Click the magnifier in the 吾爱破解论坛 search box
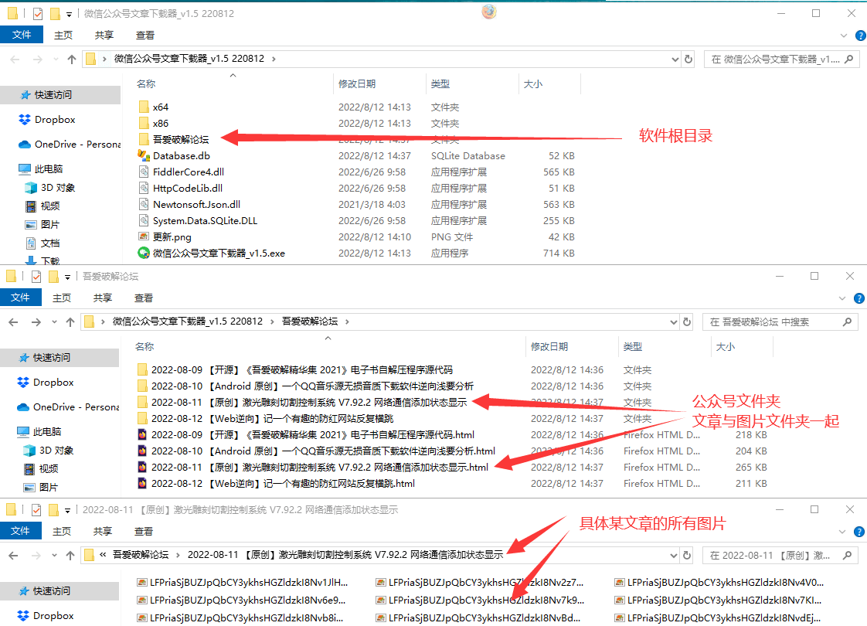Screen dimensions: 867x626 coord(847,322)
